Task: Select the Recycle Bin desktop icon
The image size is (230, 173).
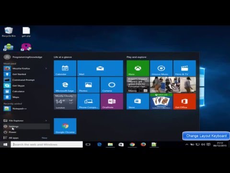Action: tap(9, 32)
